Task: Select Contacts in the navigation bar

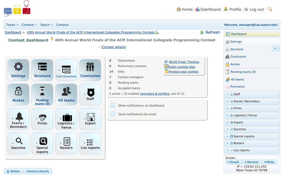Action: [x=62, y=25]
